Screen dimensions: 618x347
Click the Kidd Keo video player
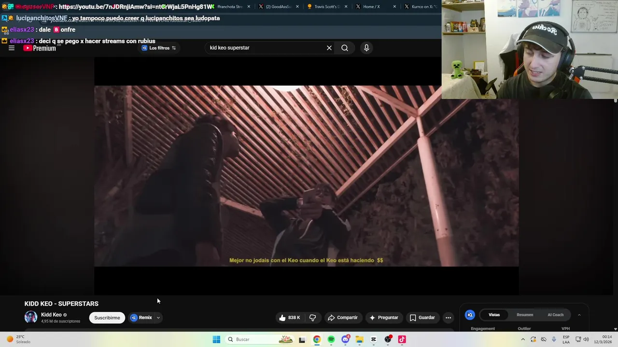(x=307, y=176)
